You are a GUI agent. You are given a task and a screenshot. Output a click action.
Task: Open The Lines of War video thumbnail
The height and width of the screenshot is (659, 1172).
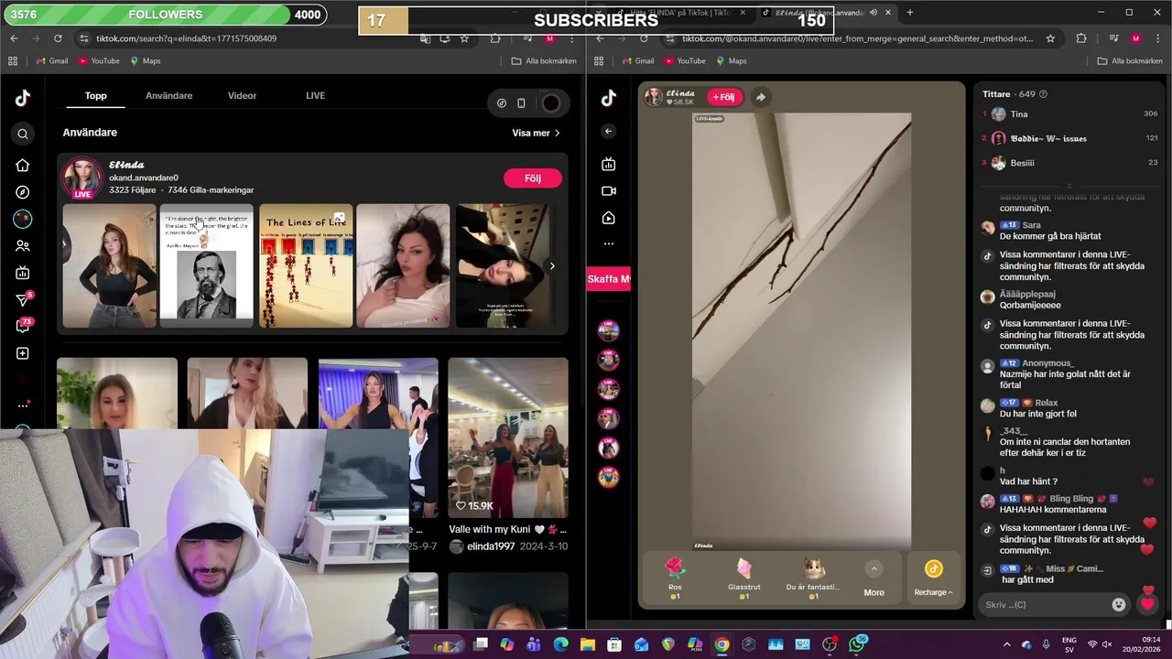pyautogui.click(x=306, y=265)
